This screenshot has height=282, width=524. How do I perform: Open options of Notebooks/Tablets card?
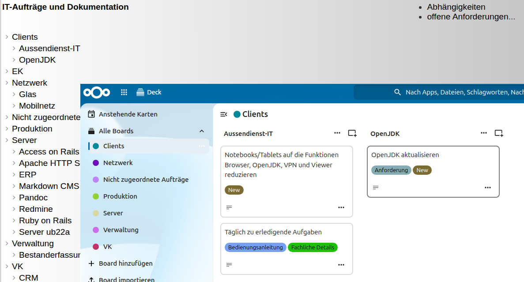tap(341, 207)
